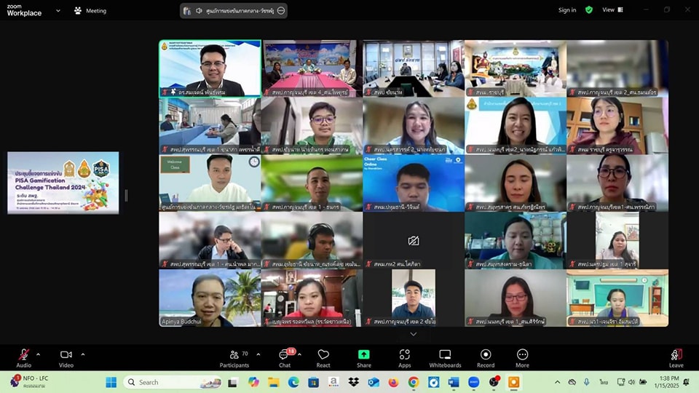The image size is (699, 393).
Task: Open Microsoft Word on the taskbar
Action: pyautogui.click(x=454, y=382)
